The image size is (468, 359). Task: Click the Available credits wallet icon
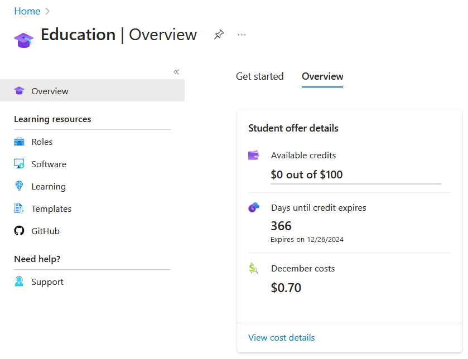[x=254, y=156]
